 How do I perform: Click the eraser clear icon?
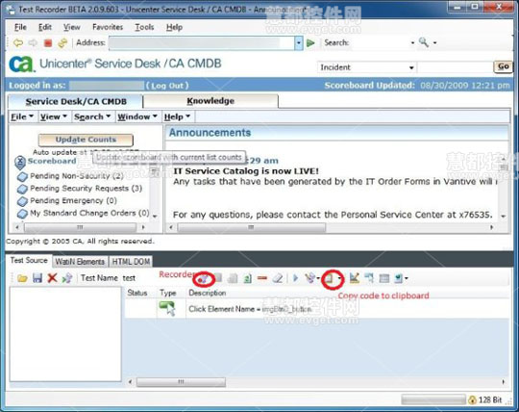[278, 278]
